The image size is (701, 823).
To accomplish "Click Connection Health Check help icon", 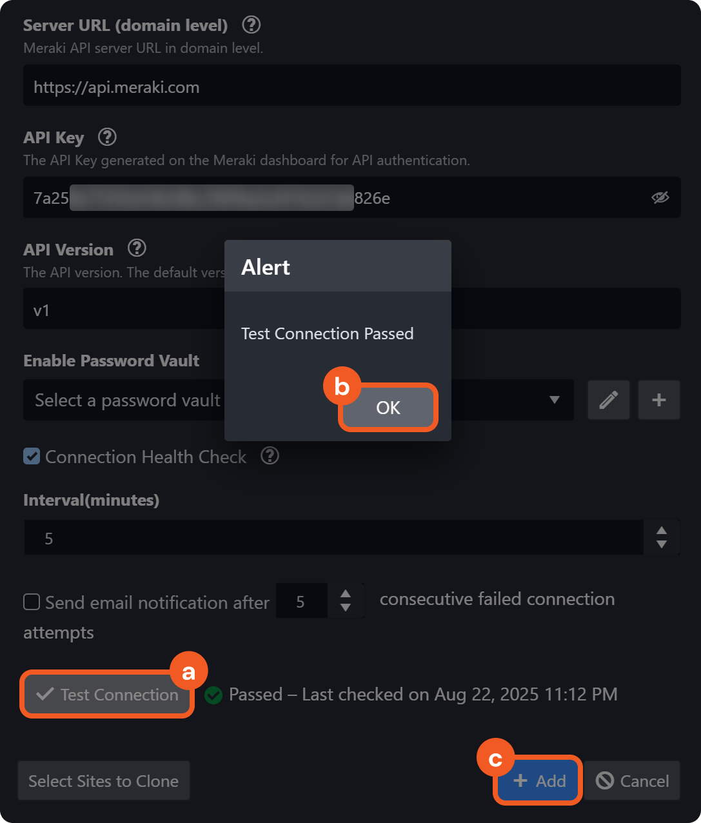I will click(x=270, y=456).
